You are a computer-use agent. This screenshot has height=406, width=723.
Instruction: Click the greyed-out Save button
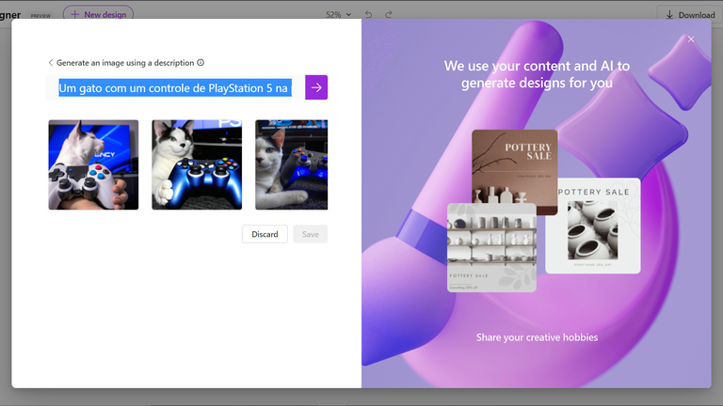point(311,234)
